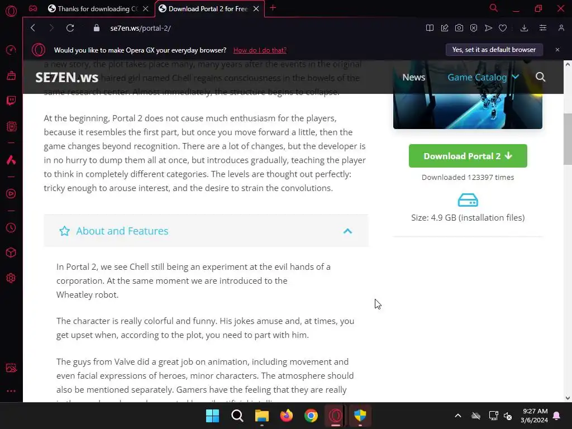Reload the current page

[70, 28]
